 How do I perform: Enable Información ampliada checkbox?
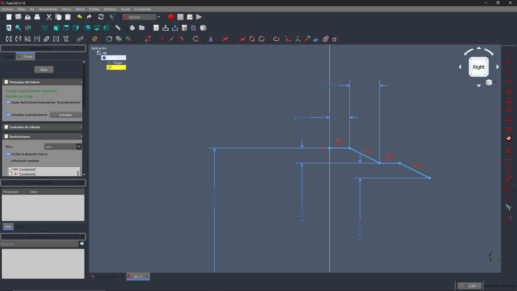click(8, 161)
